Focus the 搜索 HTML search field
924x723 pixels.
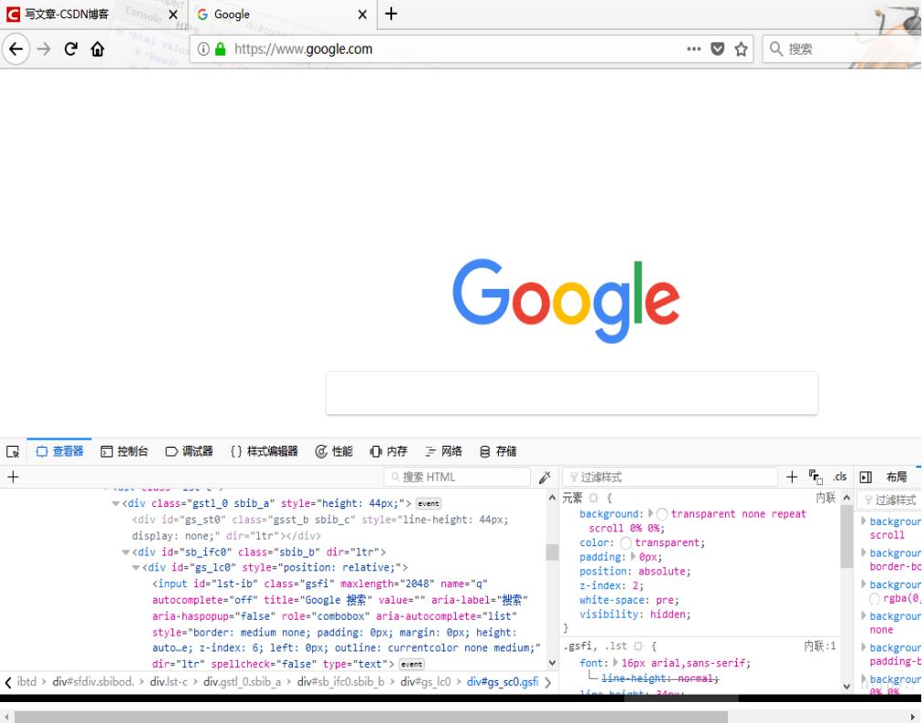457,477
